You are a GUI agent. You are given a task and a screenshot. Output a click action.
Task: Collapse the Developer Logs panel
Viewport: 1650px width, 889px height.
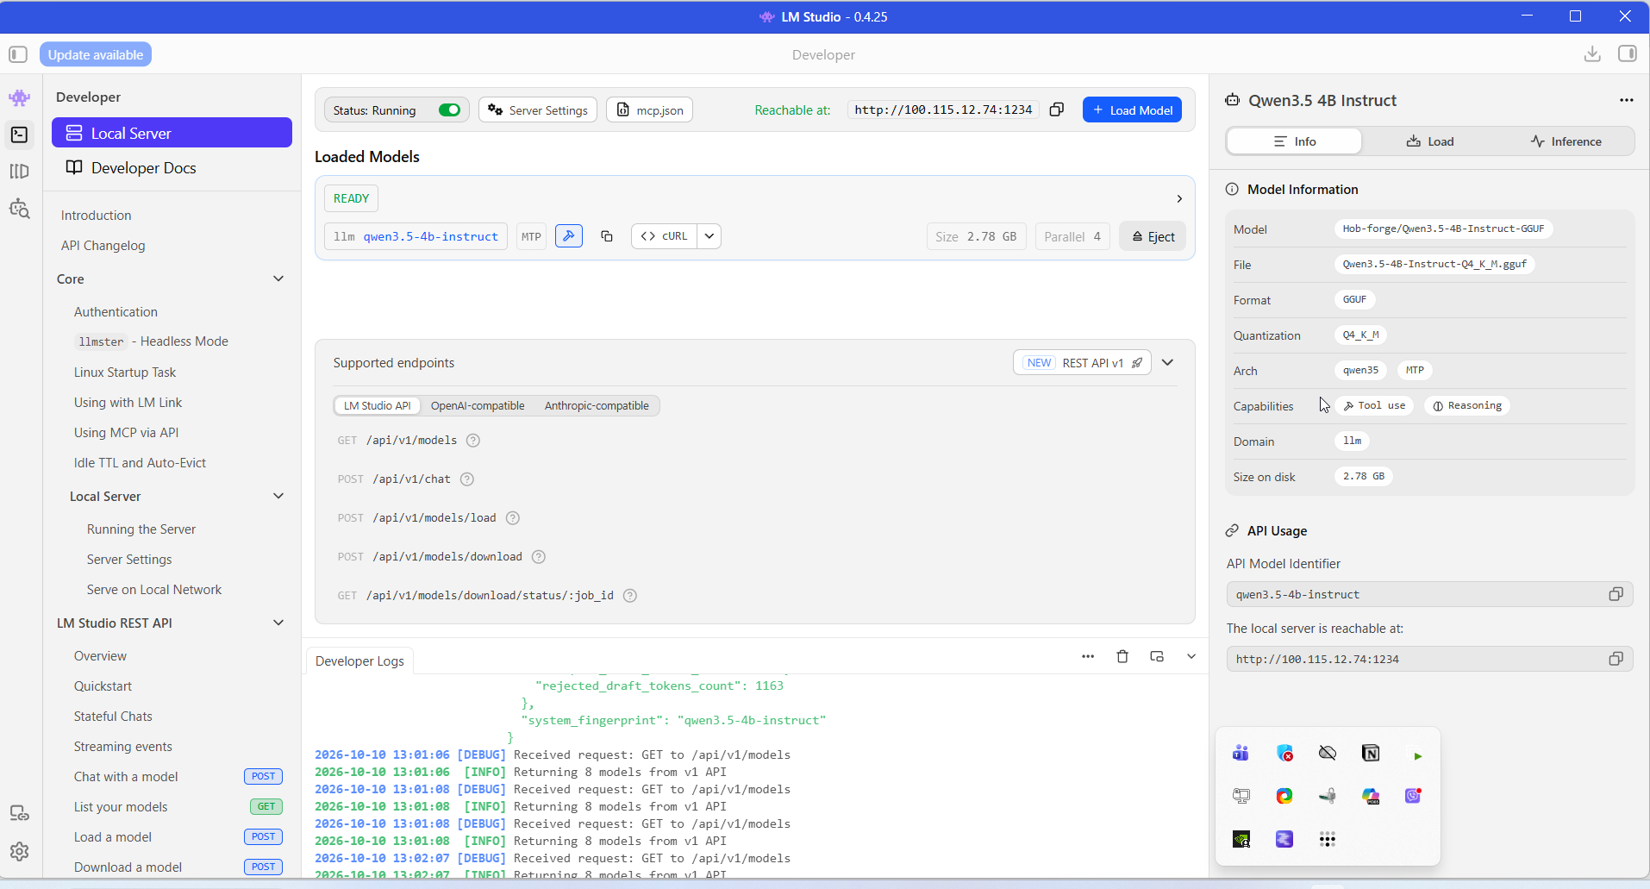[1191, 656]
